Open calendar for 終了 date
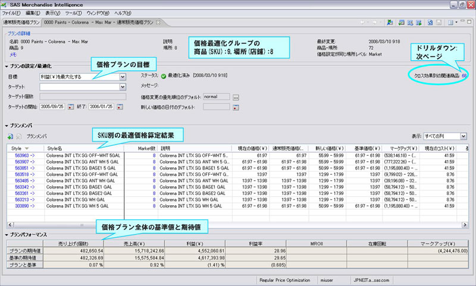Screen dimensions: 476x286 click(120, 107)
